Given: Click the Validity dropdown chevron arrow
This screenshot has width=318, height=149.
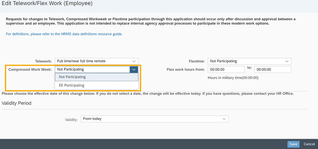Looking at the screenshot, I should [x=224, y=119].
